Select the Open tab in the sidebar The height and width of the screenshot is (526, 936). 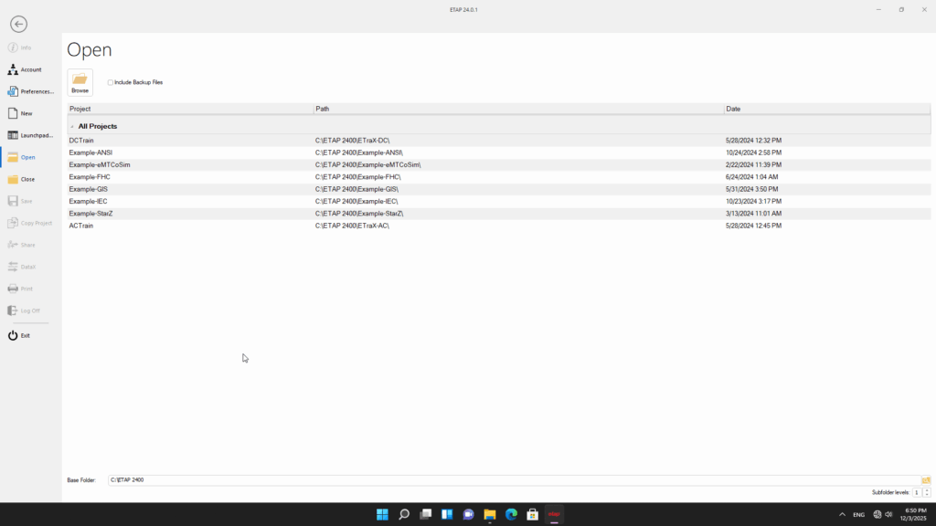click(27, 157)
